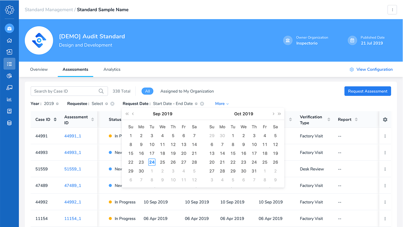Click the database icon in sidebar
This screenshot has height=227, width=403.
(9, 123)
